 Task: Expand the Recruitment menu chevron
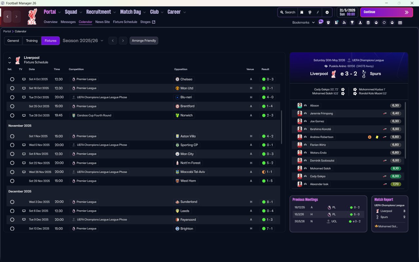(115, 12)
